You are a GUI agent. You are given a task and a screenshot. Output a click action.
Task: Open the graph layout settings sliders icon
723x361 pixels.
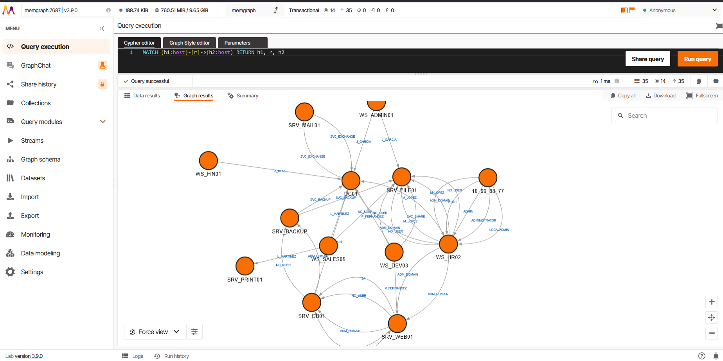pos(194,331)
